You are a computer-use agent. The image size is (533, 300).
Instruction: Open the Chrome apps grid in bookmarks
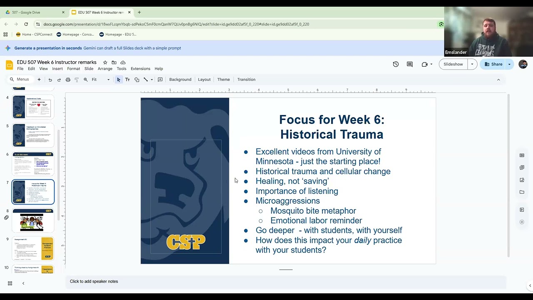pyautogui.click(x=5, y=35)
